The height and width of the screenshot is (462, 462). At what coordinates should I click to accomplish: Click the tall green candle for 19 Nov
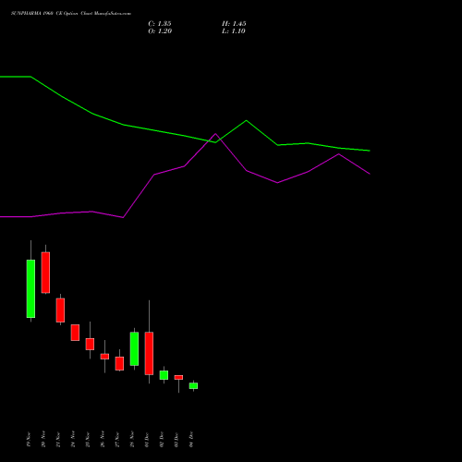[x=30, y=288]
